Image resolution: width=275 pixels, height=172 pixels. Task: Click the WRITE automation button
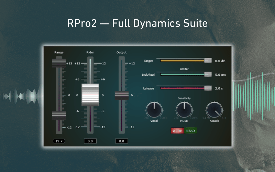coord(177,131)
